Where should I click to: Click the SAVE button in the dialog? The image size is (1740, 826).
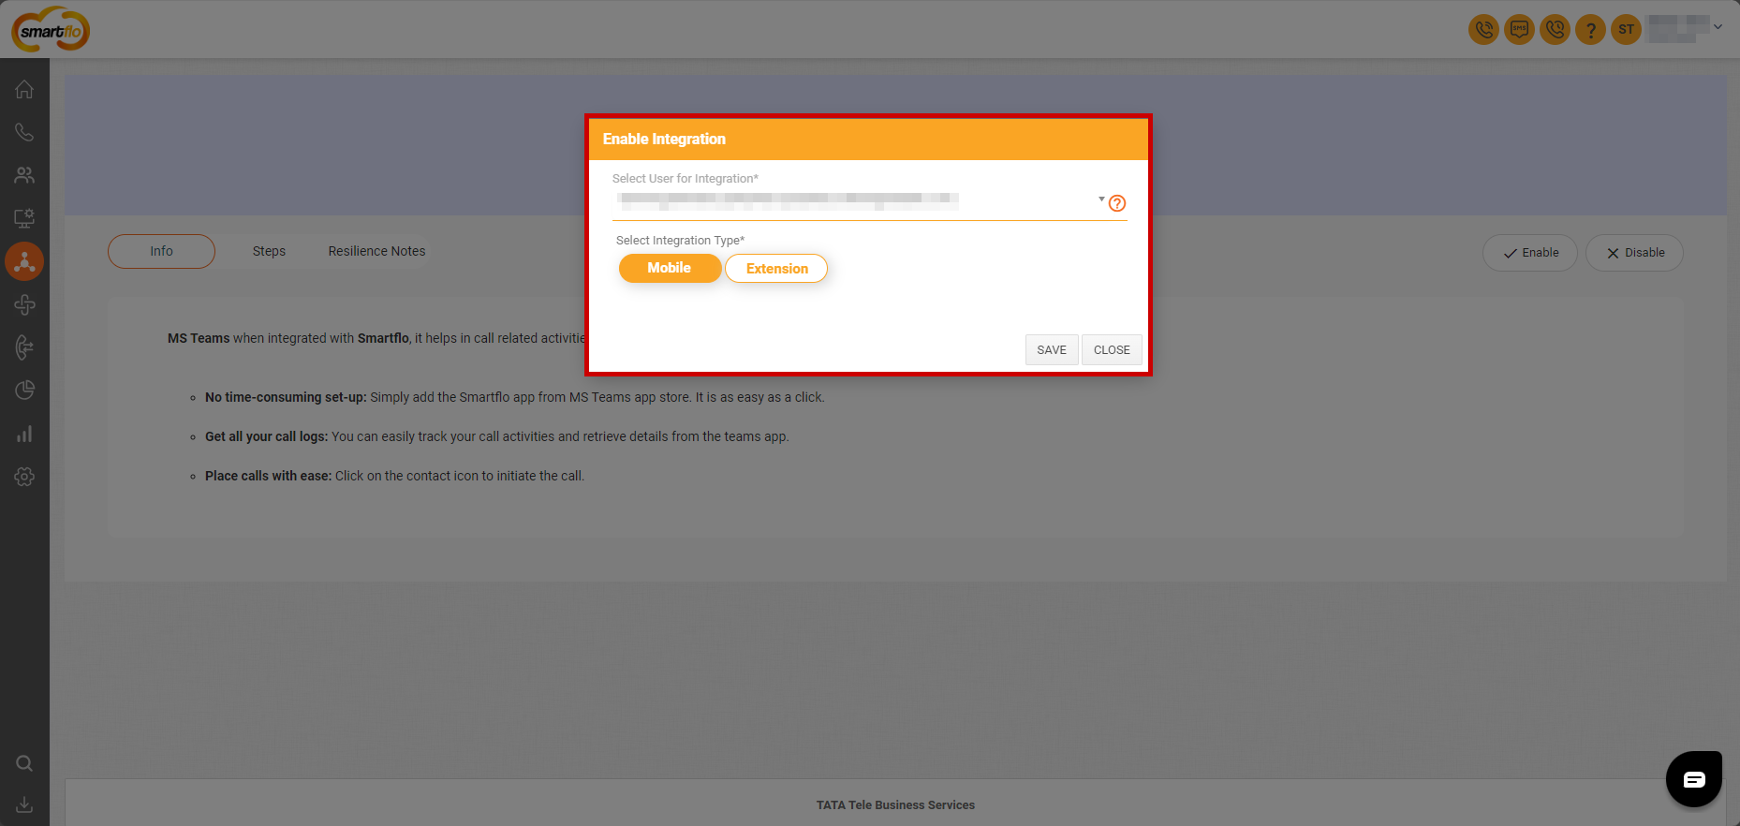(1052, 349)
